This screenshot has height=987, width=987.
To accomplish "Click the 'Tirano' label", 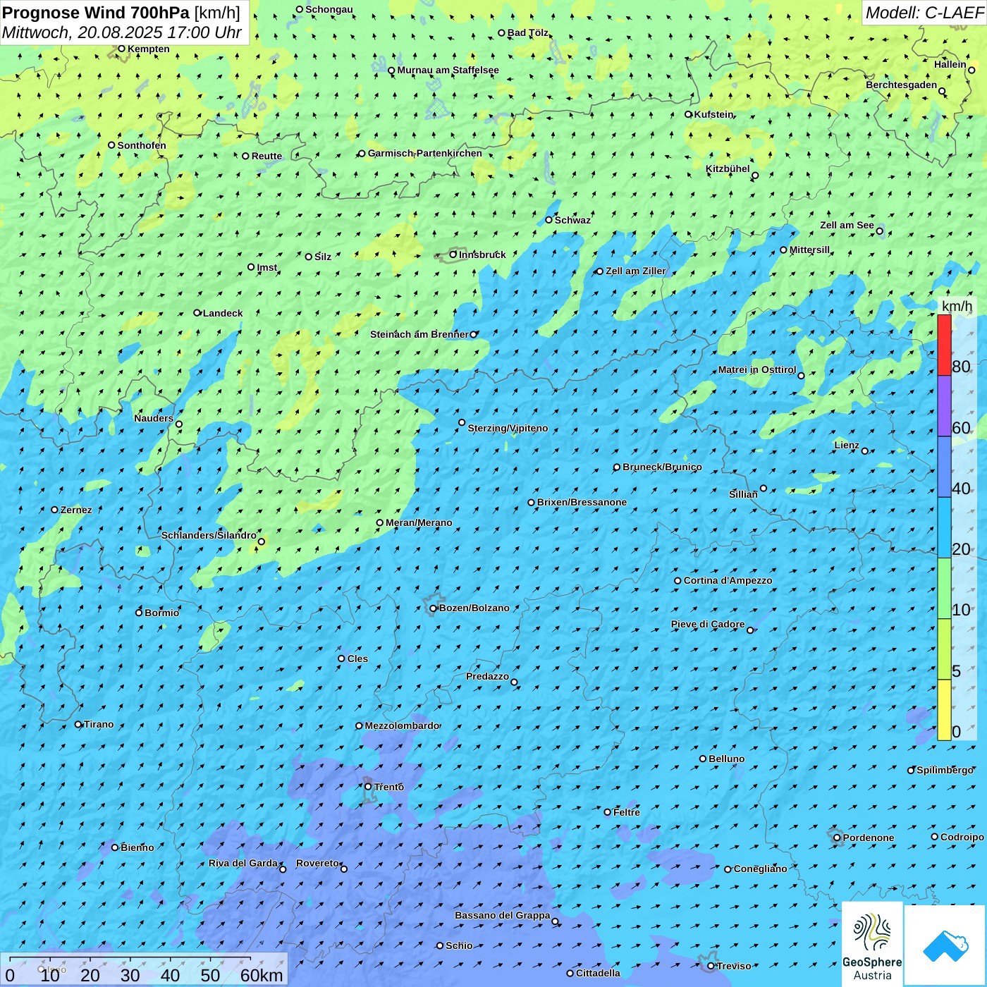I will (98, 724).
